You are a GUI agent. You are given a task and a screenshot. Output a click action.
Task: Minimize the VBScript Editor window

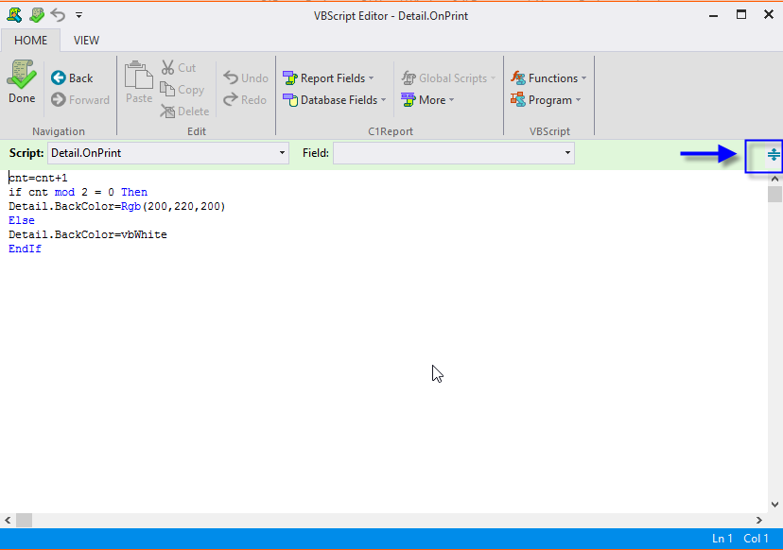coord(714,15)
